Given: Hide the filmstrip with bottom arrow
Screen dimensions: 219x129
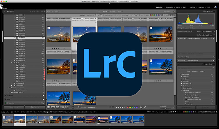Looking at the screenshot, I should pyautogui.click(x=109, y=128).
